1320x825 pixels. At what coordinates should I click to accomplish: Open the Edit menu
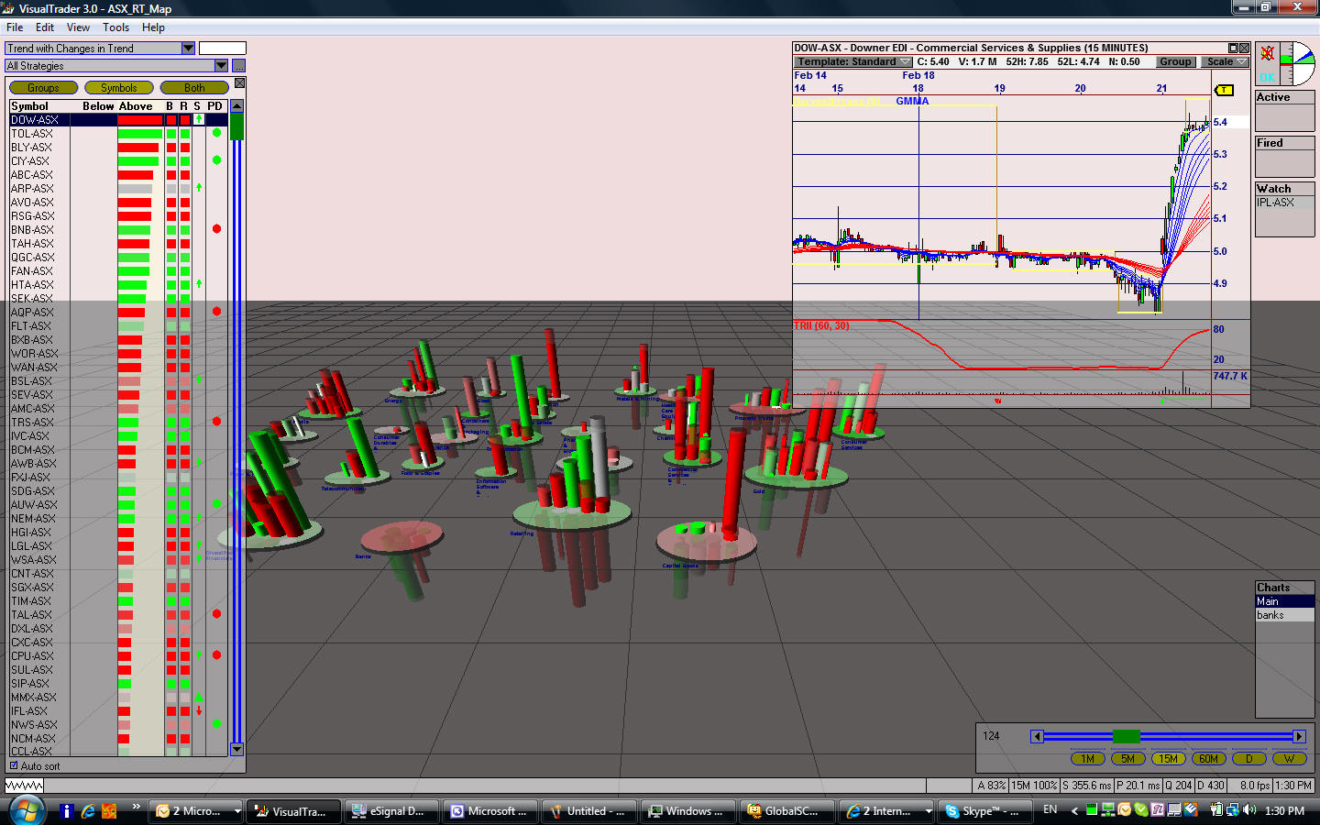(x=45, y=27)
